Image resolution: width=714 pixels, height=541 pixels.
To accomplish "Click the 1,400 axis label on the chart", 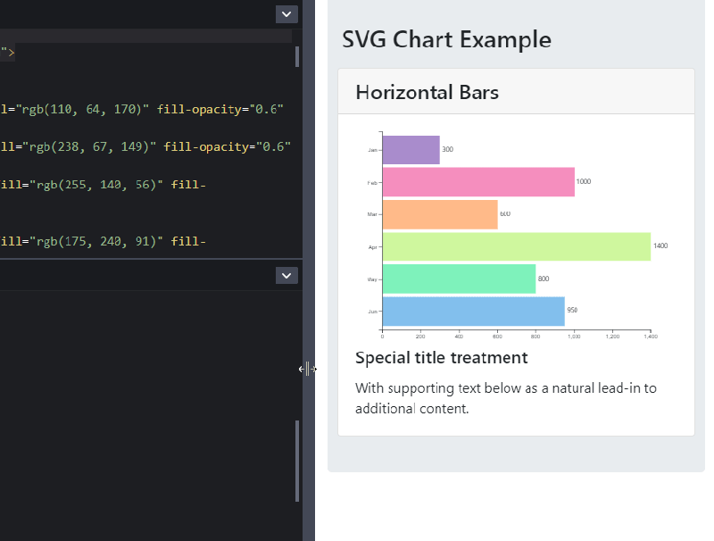I will tap(650, 337).
